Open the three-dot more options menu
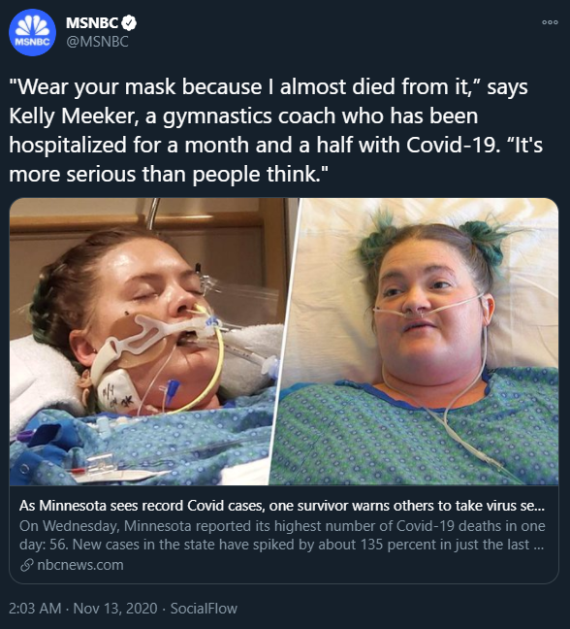The height and width of the screenshot is (629, 570). click(550, 22)
